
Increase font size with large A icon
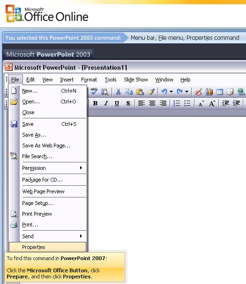point(212,103)
